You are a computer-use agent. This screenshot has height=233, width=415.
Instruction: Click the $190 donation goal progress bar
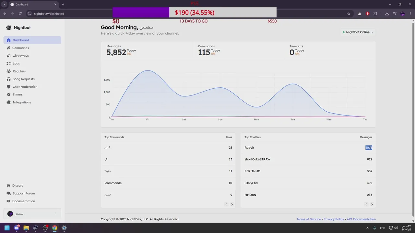pyautogui.click(x=195, y=12)
